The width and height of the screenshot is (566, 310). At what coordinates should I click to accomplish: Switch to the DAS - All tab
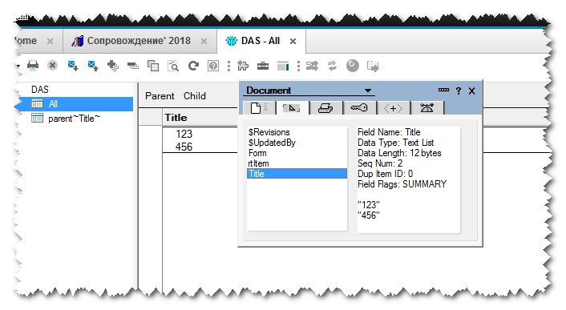(261, 41)
